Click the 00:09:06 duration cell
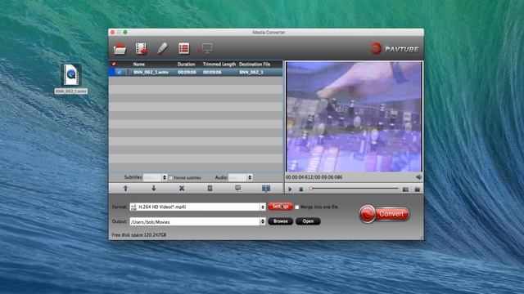This screenshot has width=524, height=294. 187,72
